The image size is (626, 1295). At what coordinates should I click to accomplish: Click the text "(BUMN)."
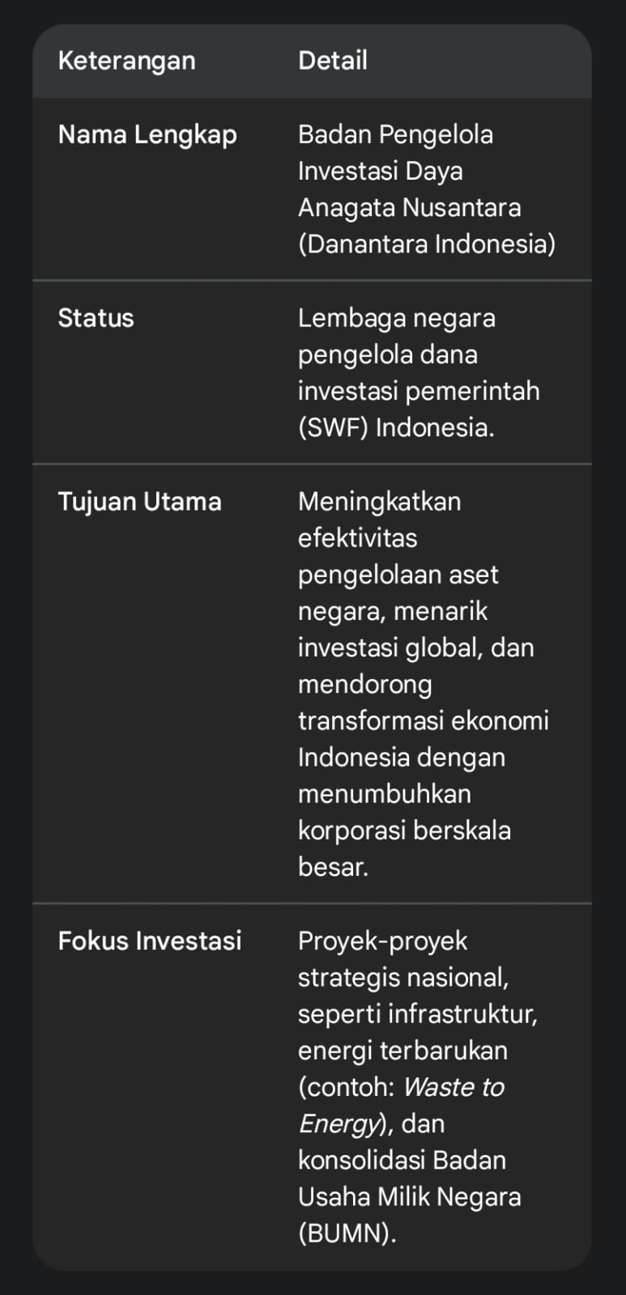[x=347, y=1233]
